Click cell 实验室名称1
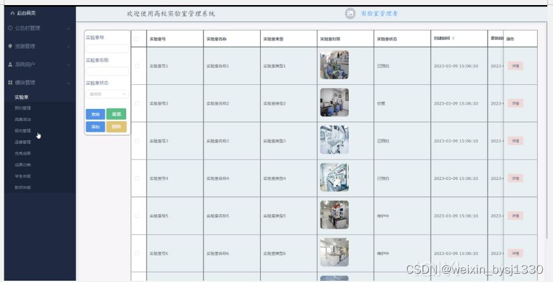 218,66
